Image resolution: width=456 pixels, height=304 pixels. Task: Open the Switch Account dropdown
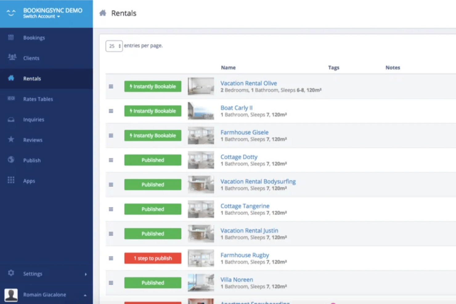(42, 16)
